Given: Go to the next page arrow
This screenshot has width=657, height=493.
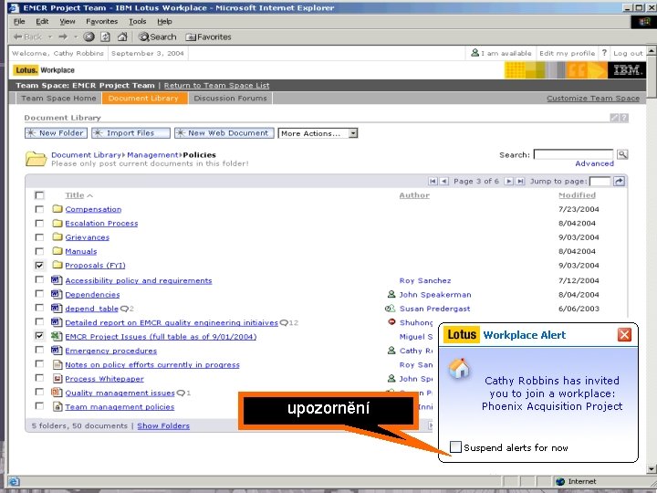Looking at the screenshot, I should (x=508, y=181).
